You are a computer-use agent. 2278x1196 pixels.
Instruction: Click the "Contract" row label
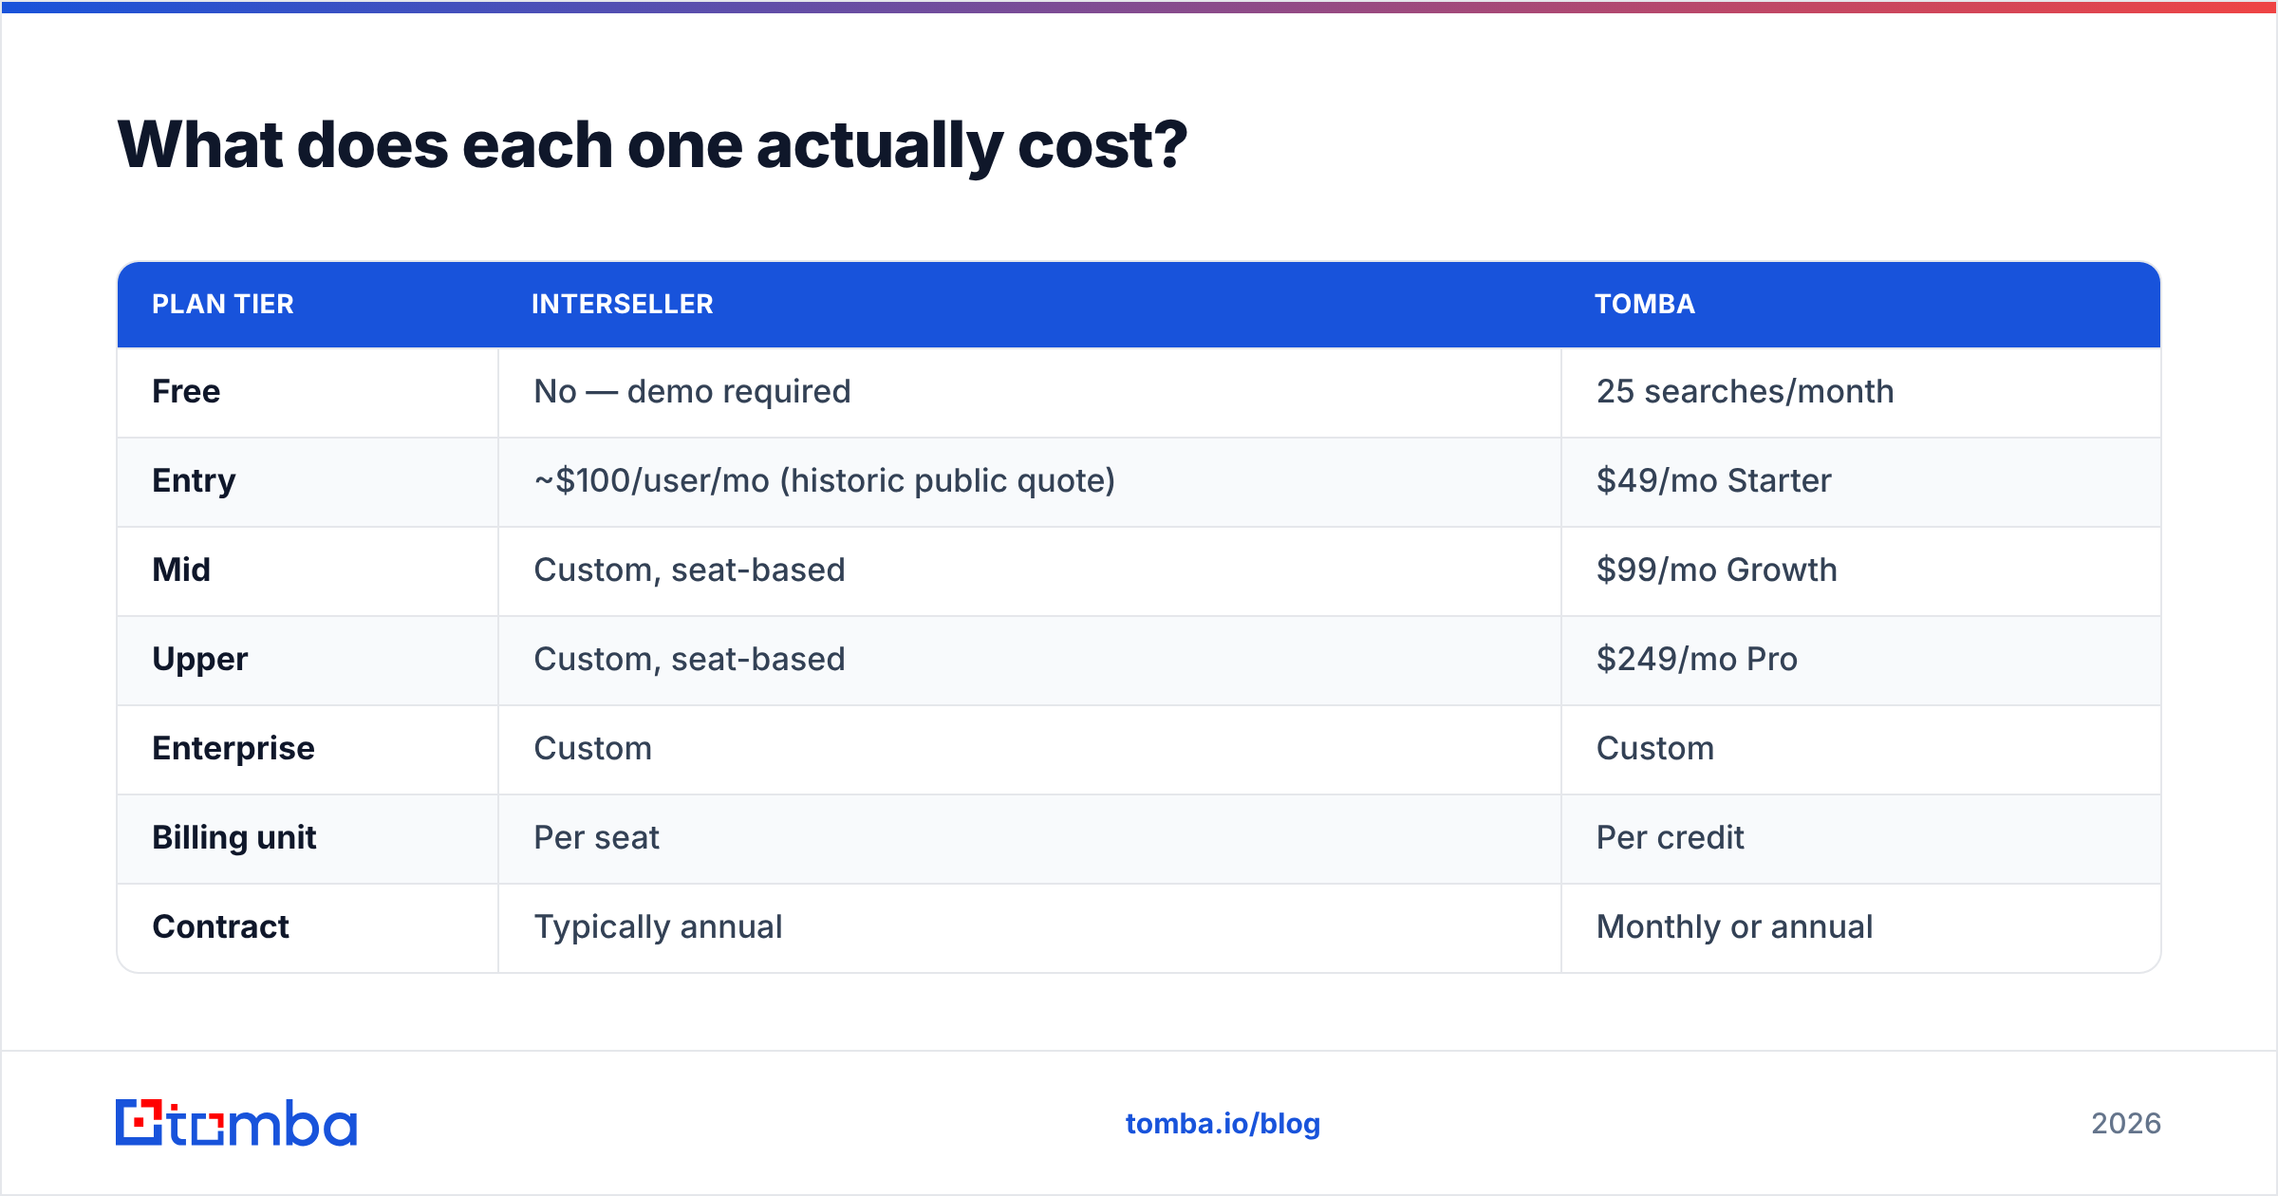220,926
